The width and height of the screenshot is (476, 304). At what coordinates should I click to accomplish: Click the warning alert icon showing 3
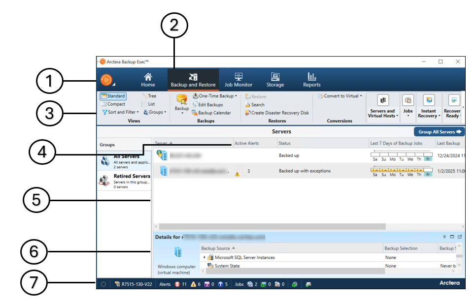click(237, 174)
